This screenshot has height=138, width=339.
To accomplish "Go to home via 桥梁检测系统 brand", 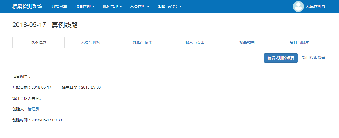I will click(27, 7).
